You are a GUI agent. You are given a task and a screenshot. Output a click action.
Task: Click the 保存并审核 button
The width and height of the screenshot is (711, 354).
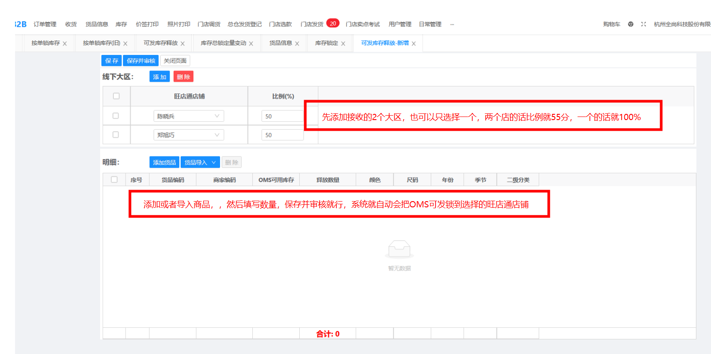(x=141, y=61)
